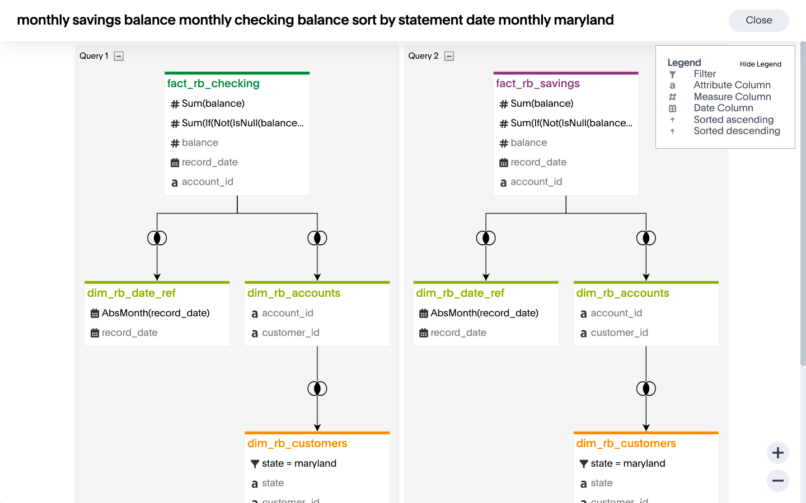Click join icon between fact_rb_checking and dim_rb_date_ref
The height and width of the screenshot is (503, 806).
coord(157,238)
